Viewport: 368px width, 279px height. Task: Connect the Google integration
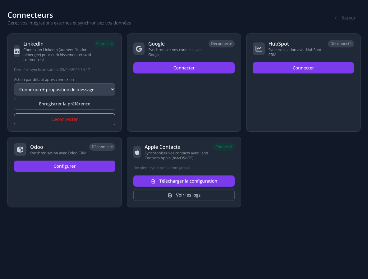tap(184, 68)
